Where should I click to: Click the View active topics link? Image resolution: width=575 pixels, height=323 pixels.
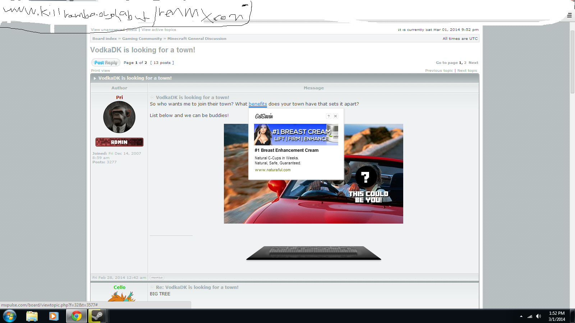tap(158, 30)
